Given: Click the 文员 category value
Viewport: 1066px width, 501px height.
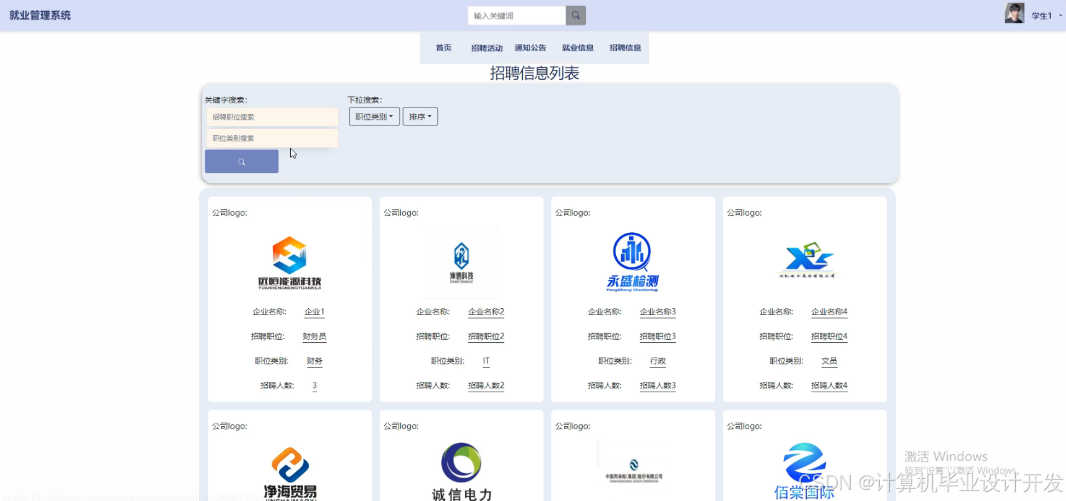Looking at the screenshot, I should click(x=830, y=361).
